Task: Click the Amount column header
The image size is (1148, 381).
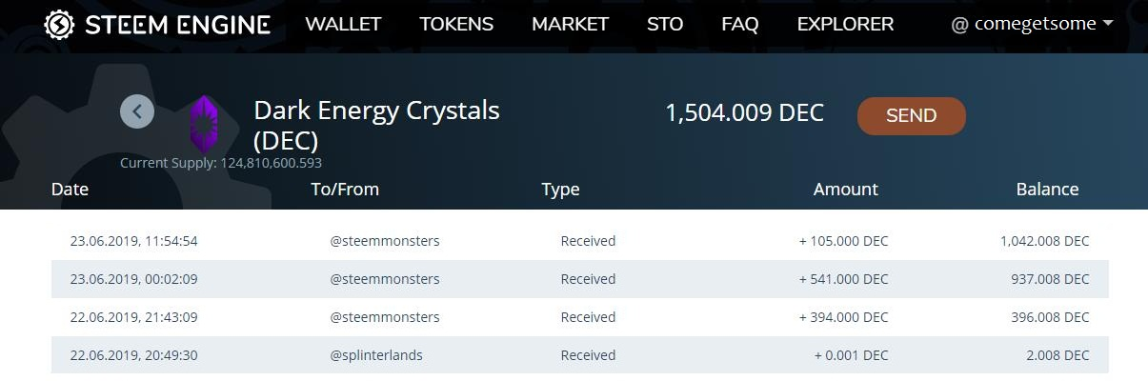Action: [845, 190]
